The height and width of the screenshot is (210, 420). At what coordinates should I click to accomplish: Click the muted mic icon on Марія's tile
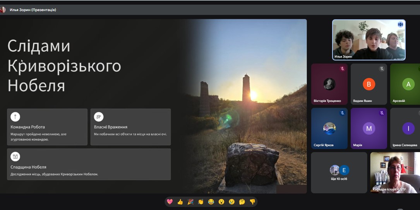pos(382,113)
